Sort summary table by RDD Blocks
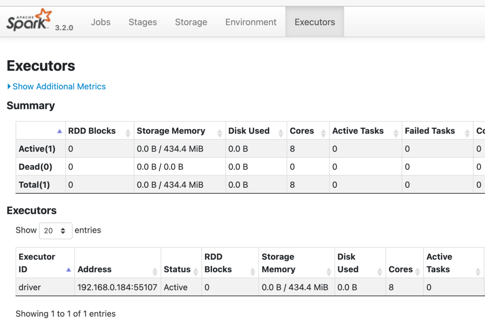Image resolution: width=485 pixels, height=328 pixels. coord(99,131)
